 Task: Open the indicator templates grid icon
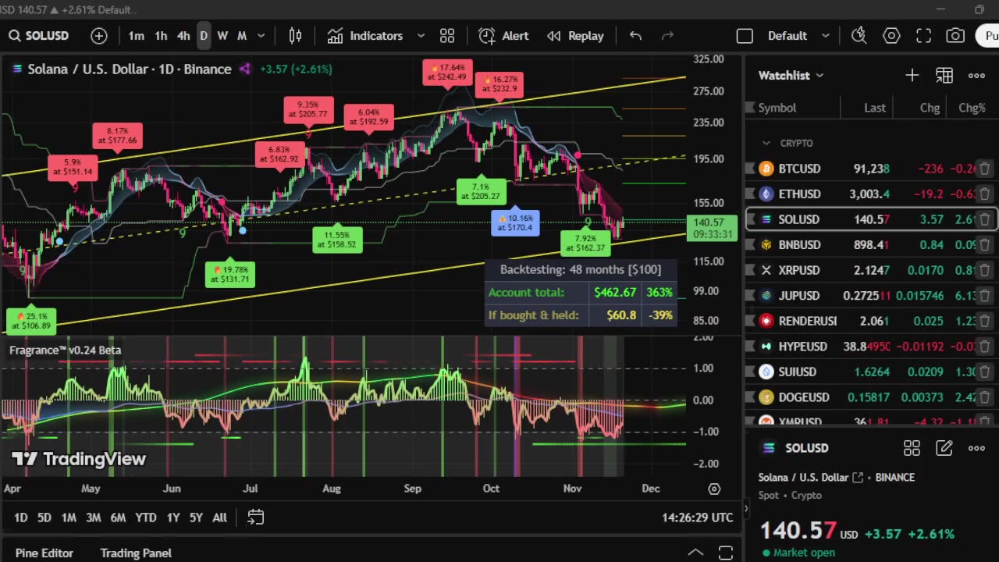(447, 36)
